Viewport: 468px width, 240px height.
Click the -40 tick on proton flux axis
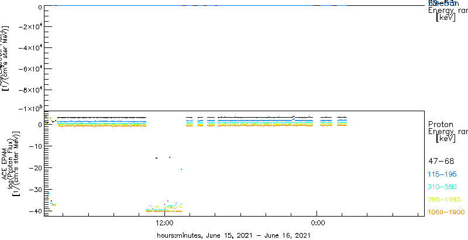click(35, 211)
